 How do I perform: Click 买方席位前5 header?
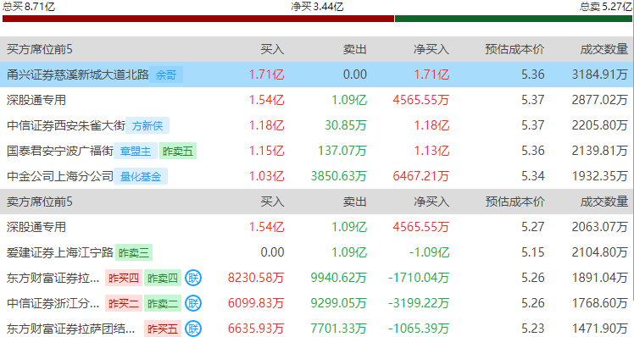[x=40, y=49]
